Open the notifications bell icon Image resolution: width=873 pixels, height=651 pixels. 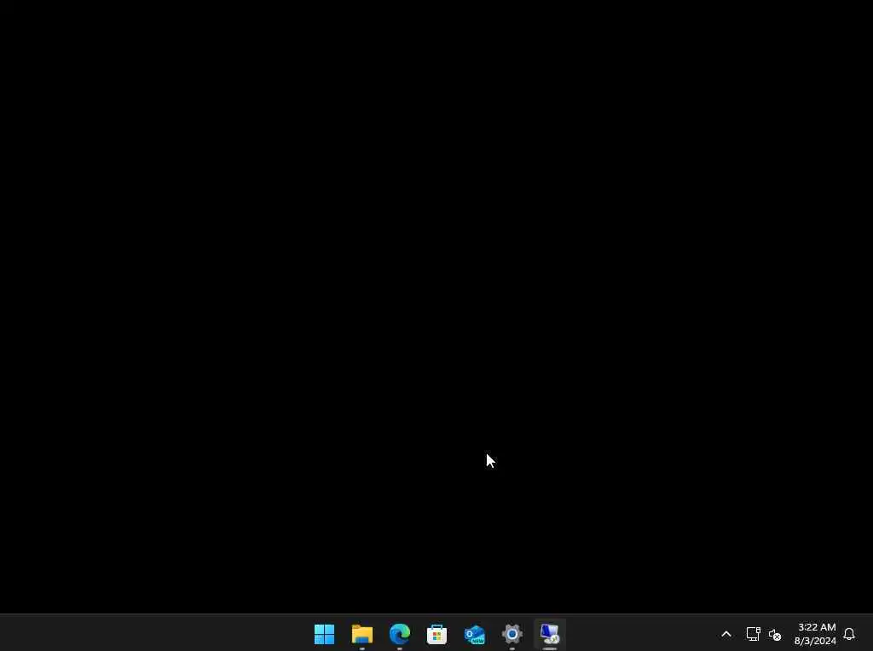coord(849,634)
